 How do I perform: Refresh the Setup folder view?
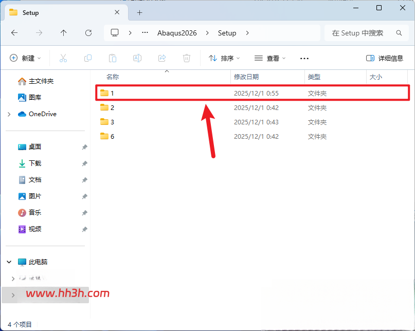88,33
